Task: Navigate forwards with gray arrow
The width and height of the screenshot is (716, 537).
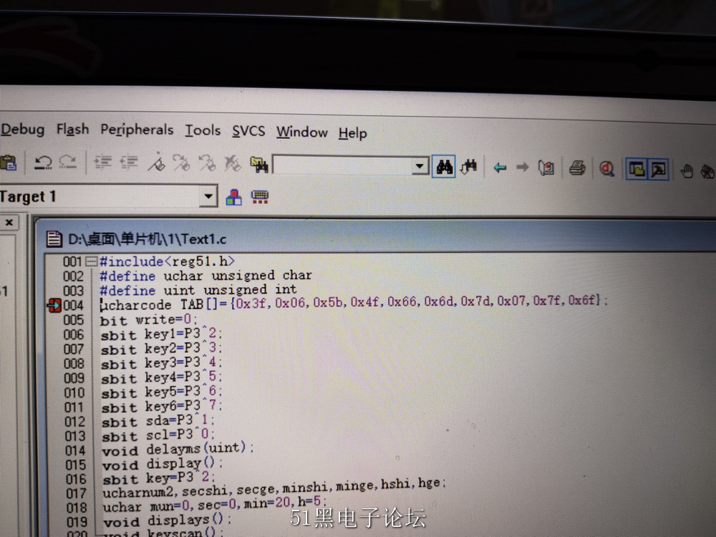Action: point(523,168)
